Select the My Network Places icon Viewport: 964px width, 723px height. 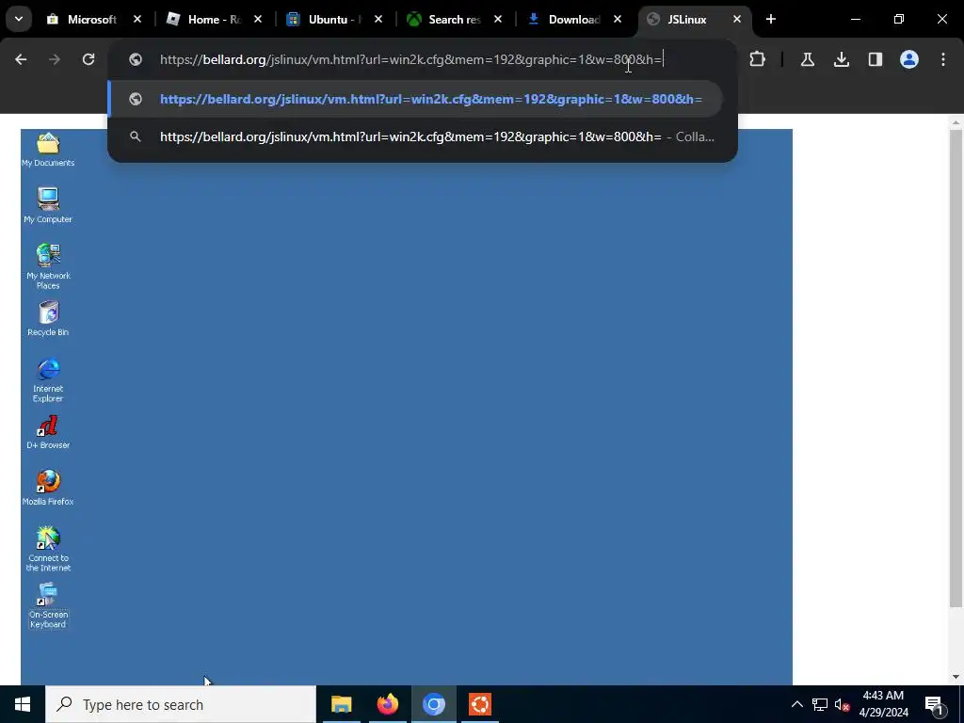tap(48, 266)
